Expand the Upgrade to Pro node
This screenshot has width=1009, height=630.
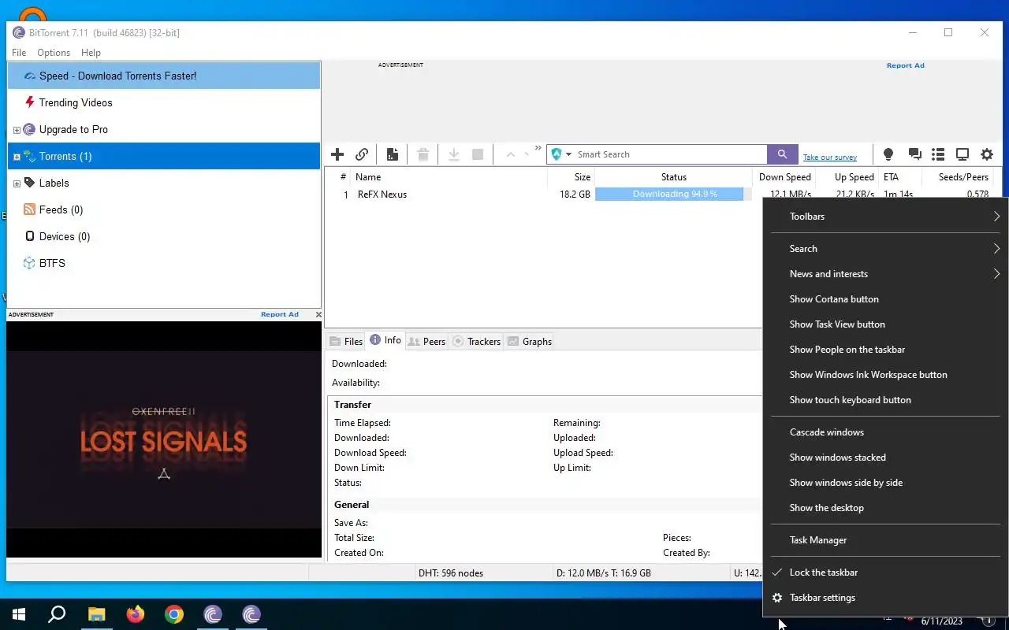[17, 130]
